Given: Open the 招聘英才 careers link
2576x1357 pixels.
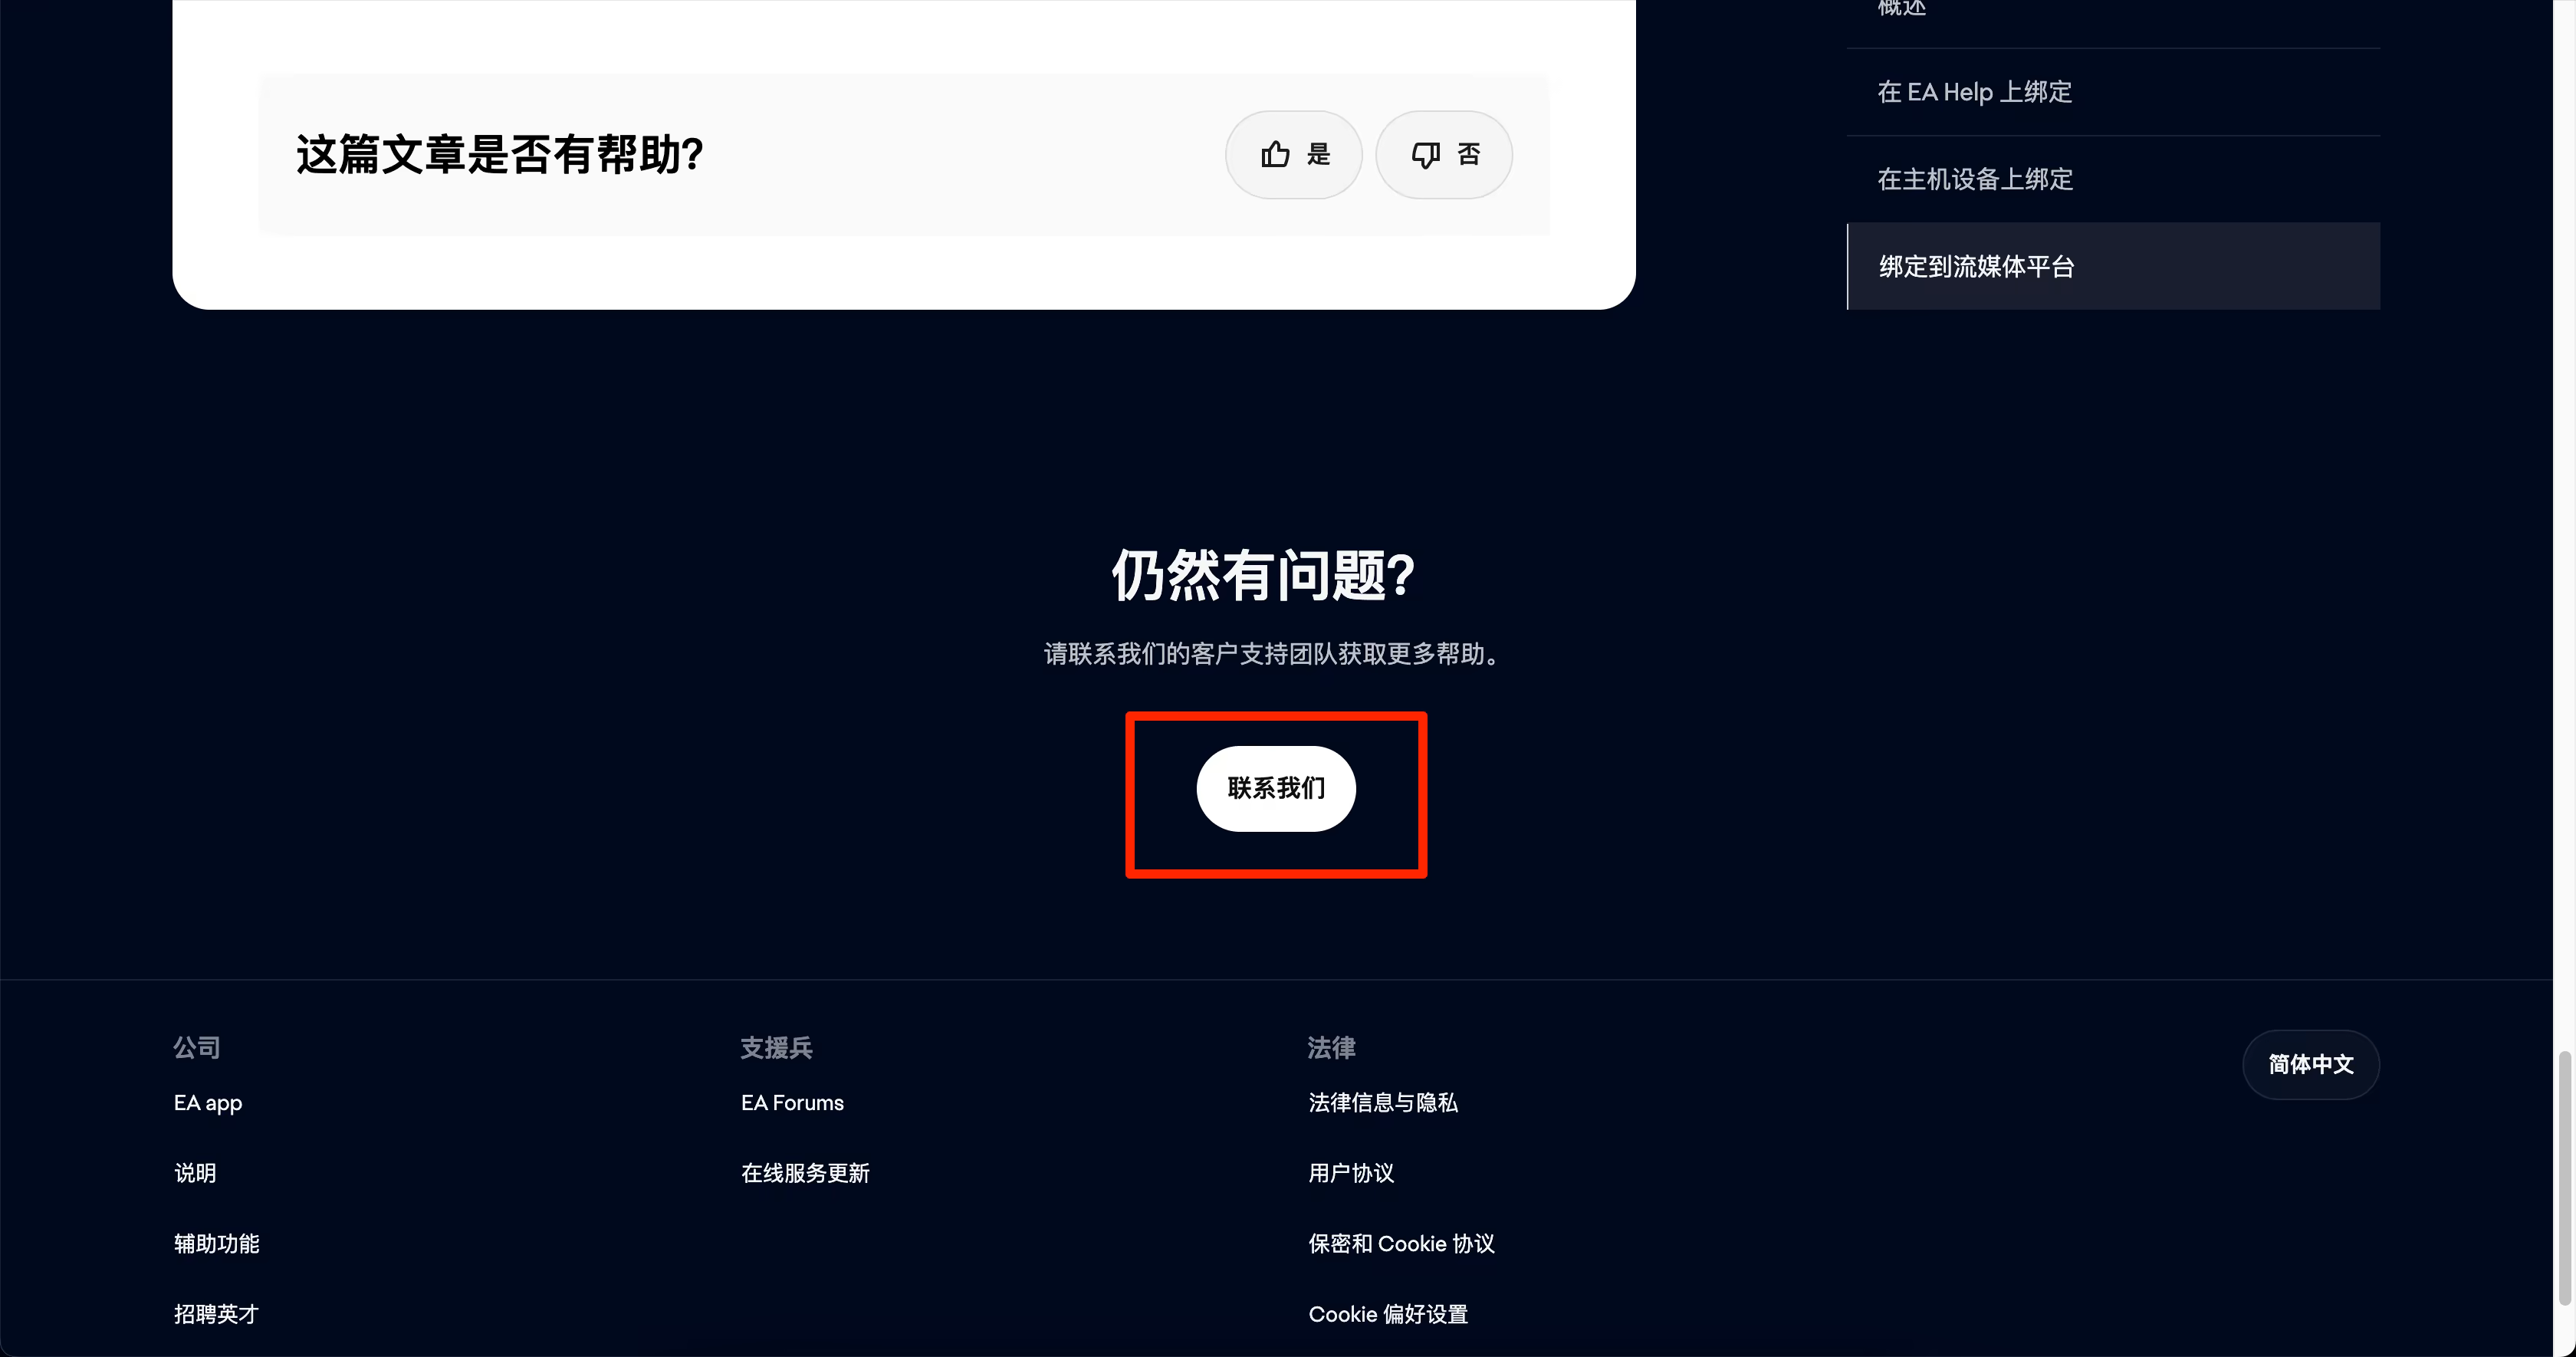Looking at the screenshot, I should [x=216, y=1314].
